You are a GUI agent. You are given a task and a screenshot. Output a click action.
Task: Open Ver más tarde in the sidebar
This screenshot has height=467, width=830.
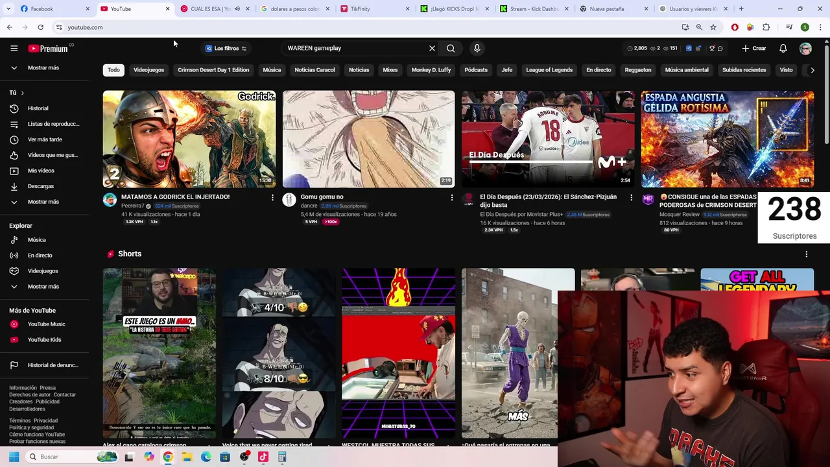[44, 139]
